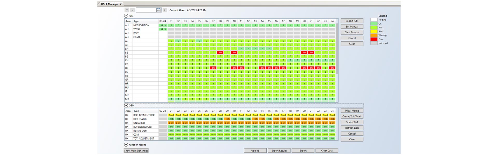Click the Scale CGM button
Image resolution: width=498 pixels, height=155 pixels.
point(352,122)
